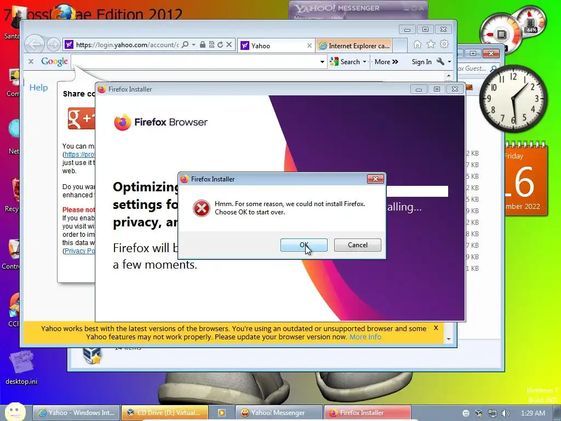Open Google Toolbar wrench options

(441, 61)
